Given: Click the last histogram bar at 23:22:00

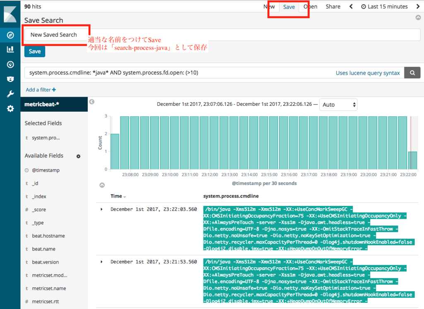Looking at the screenshot, I should pos(412,160).
